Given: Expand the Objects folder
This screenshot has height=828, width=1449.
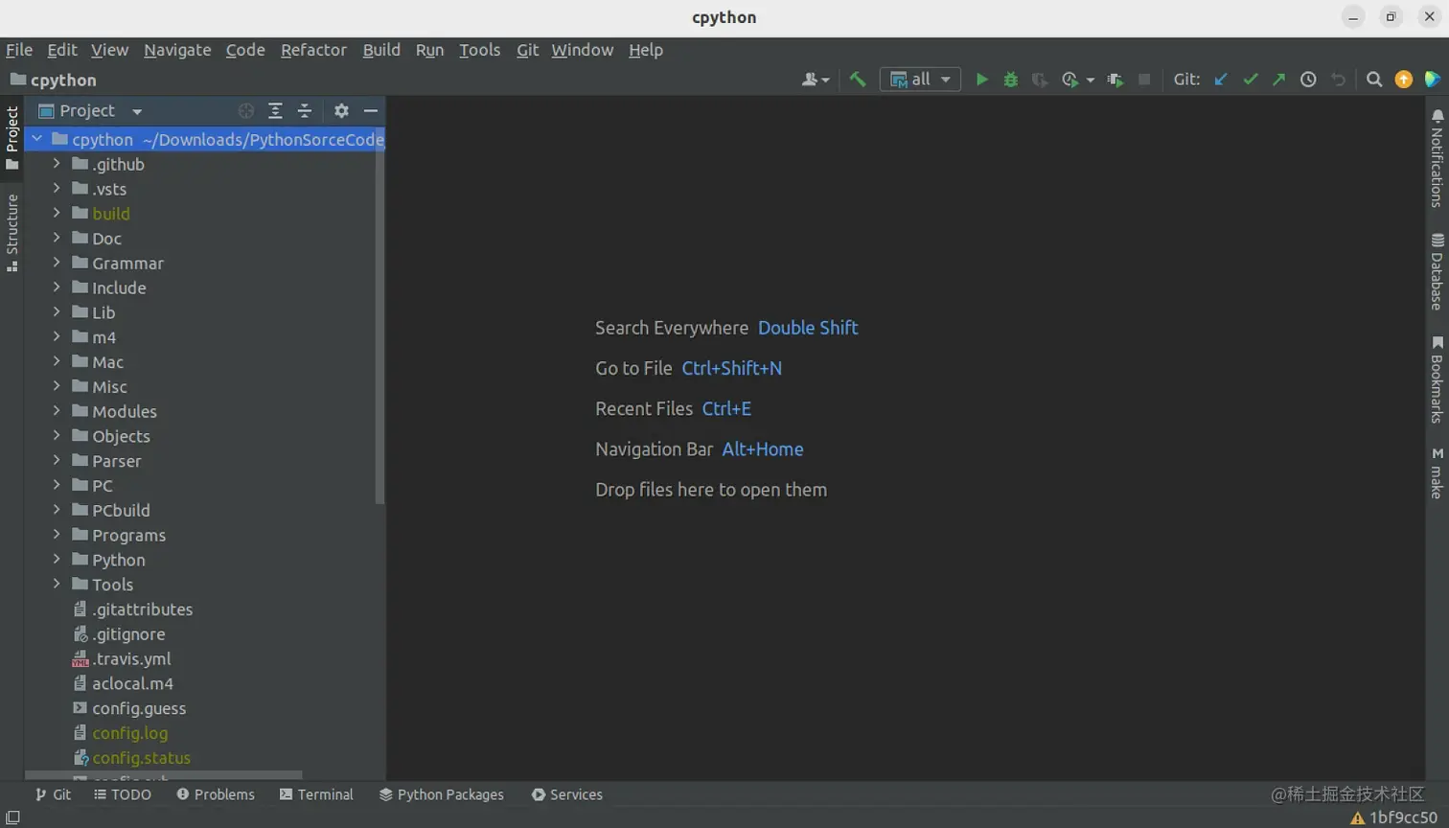Looking at the screenshot, I should tap(57, 436).
